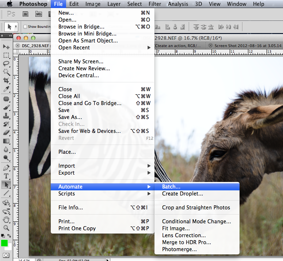Image resolution: width=283 pixels, height=261 pixels.
Task: Switch to the DSC_2928.NEF document tab
Action: (x=35, y=46)
